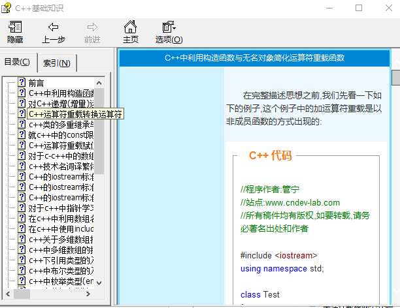
Task: Click the C++基础知识 window title icon
Action: pos(7,8)
